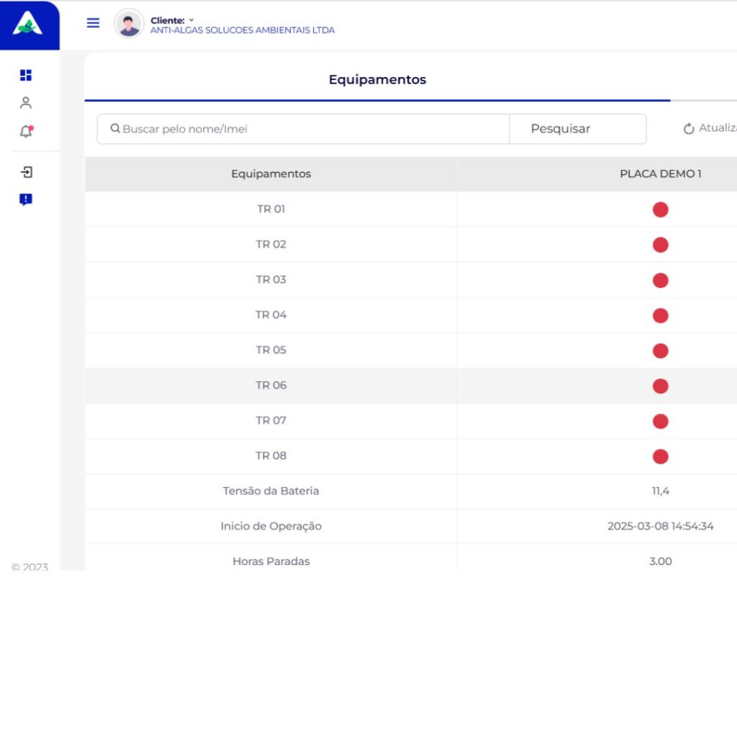Click the logout icon in the sidebar
737x737 pixels.
tap(26, 172)
